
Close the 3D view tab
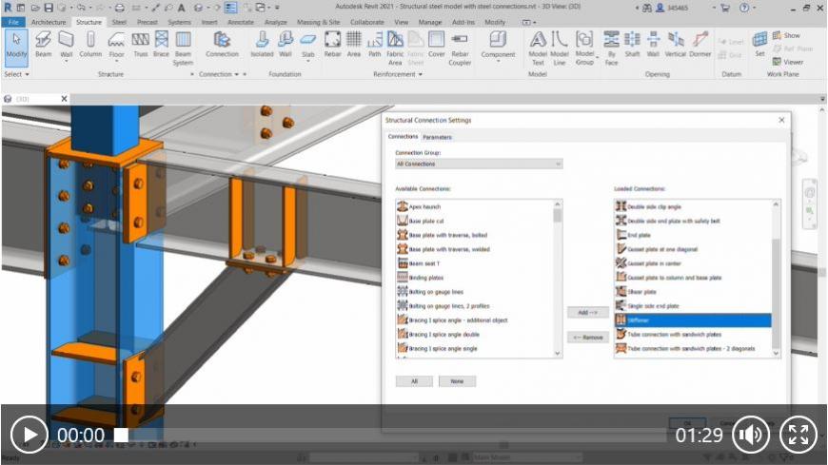point(64,99)
